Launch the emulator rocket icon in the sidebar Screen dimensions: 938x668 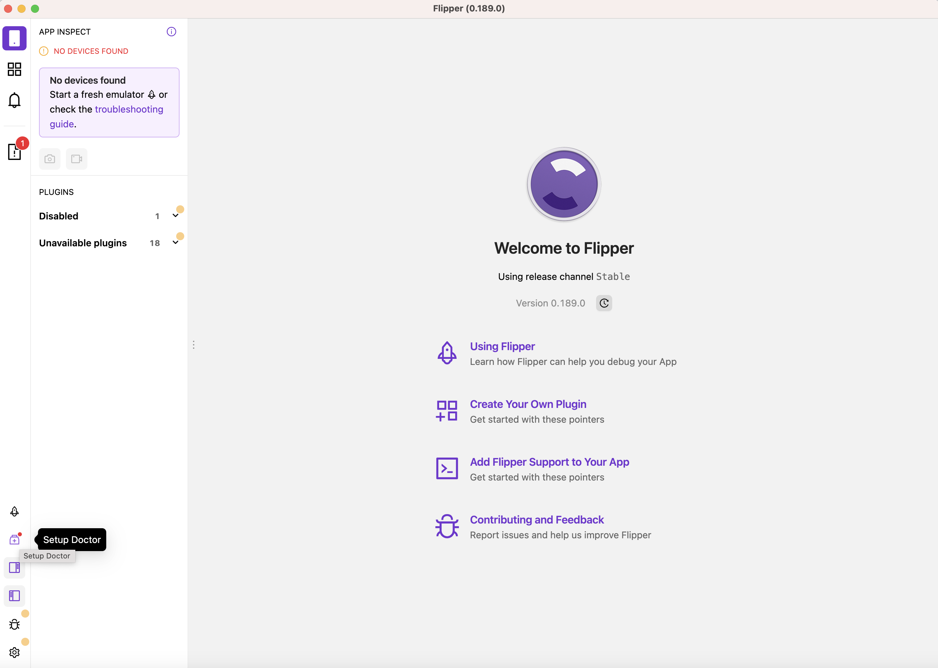point(14,511)
